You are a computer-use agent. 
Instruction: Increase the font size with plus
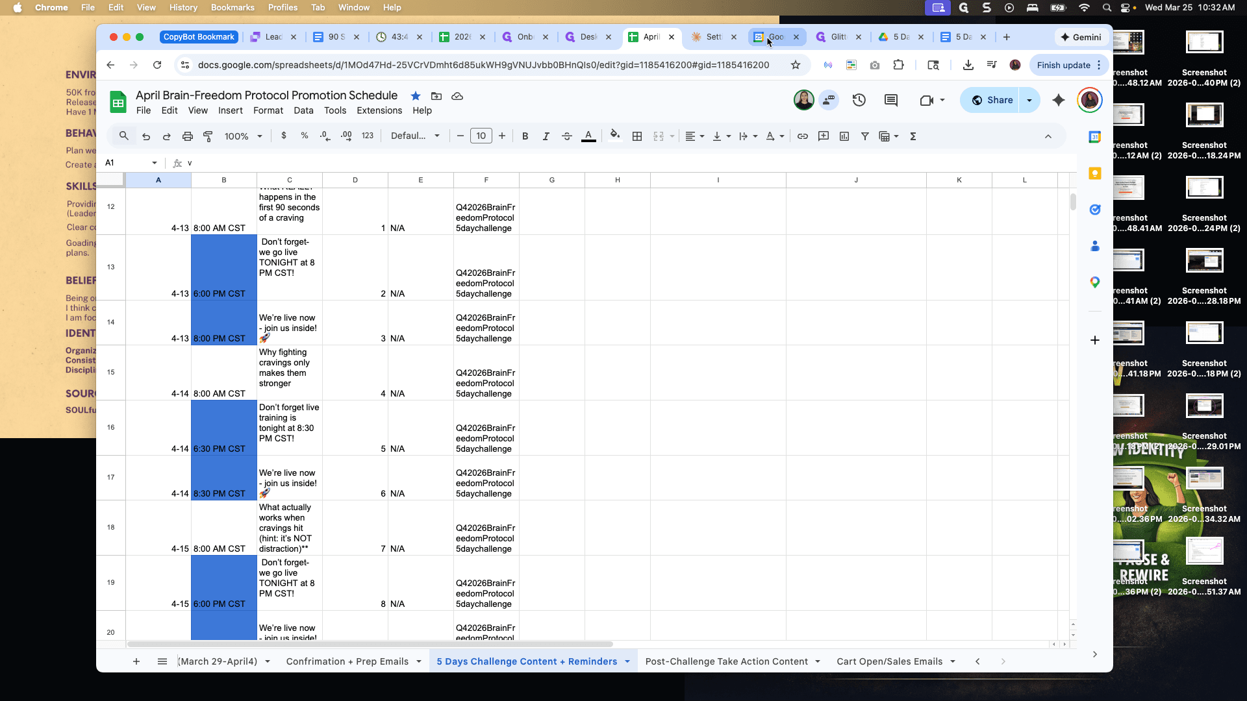pyautogui.click(x=502, y=136)
